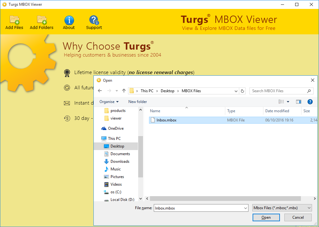Screen dimensions: 319x227
Task: Open Pictures in navigation pane
Action: click(114, 177)
